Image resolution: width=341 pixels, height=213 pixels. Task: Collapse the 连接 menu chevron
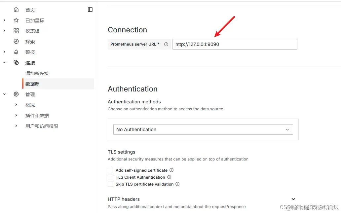pyautogui.click(x=4, y=62)
